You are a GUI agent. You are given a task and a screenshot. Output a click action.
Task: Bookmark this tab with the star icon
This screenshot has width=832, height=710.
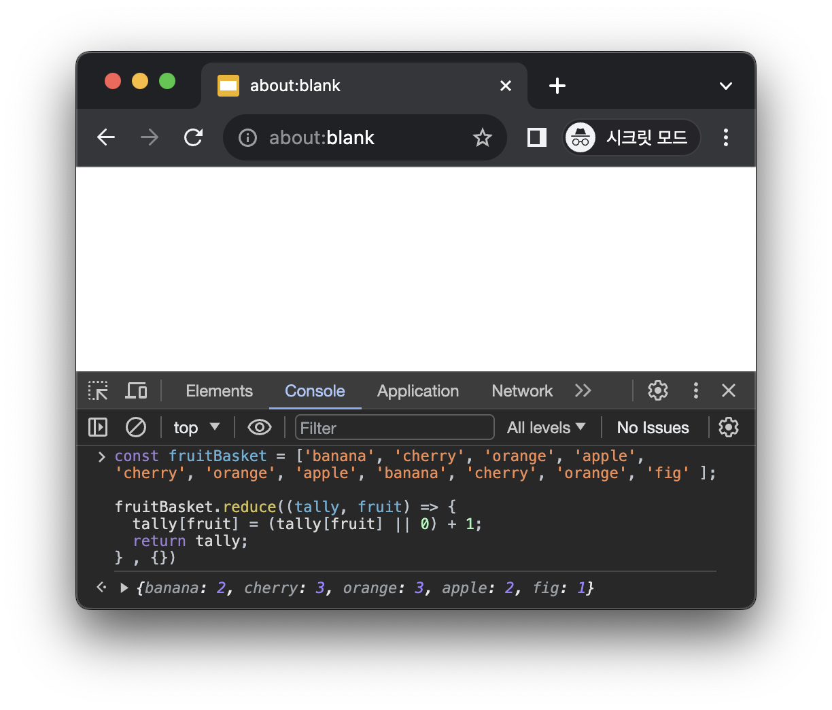[483, 137]
